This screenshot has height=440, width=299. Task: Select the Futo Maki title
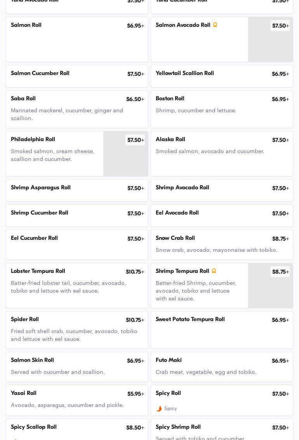tap(169, 360)
